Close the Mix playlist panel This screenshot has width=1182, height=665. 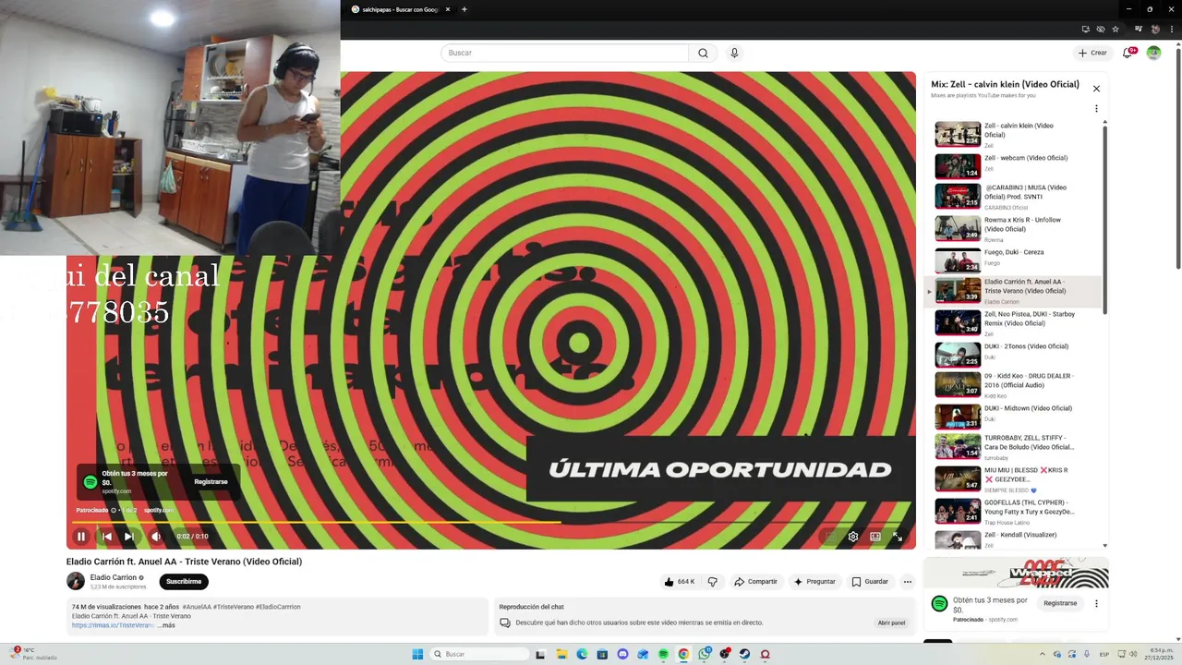pos(1096,89)
